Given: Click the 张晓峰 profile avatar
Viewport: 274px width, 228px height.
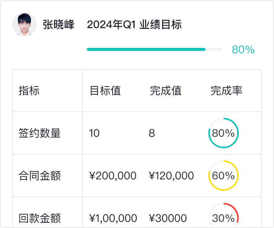Looking at the screenshot, I should [24, 24].
